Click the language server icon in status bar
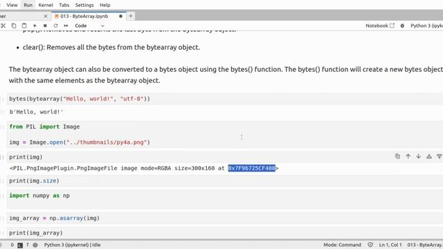The height and width of the screenshot is (249, 443). point(35,245)
